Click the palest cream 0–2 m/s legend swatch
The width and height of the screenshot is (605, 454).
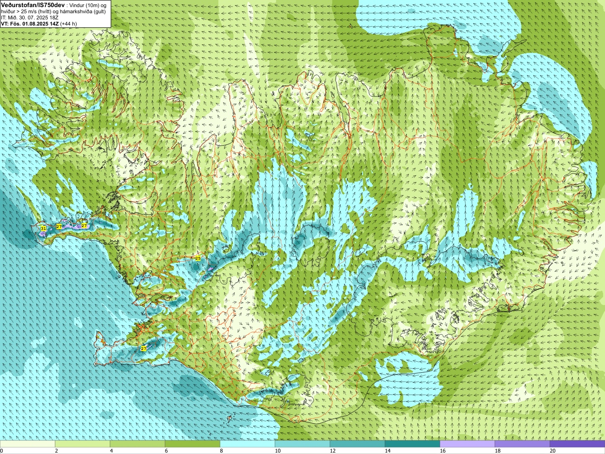click(27, 444)
